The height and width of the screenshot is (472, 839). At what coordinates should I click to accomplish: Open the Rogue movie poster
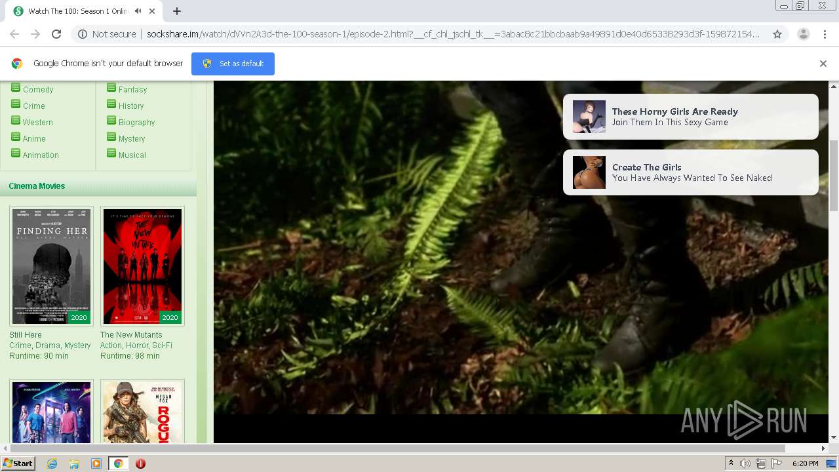(142, 412)
